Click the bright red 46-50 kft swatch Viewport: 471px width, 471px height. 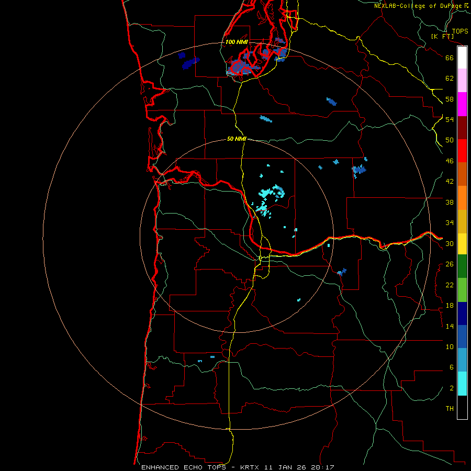pos(462,151)
